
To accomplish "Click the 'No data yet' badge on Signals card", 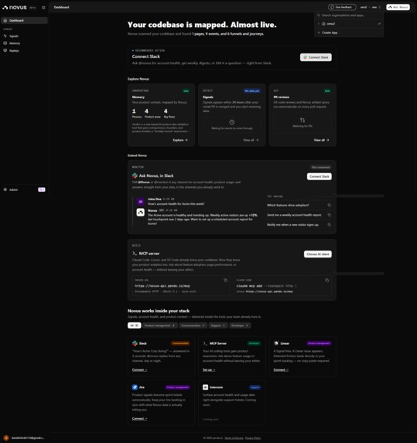I will pyautogui.click(x=252, y=90).
